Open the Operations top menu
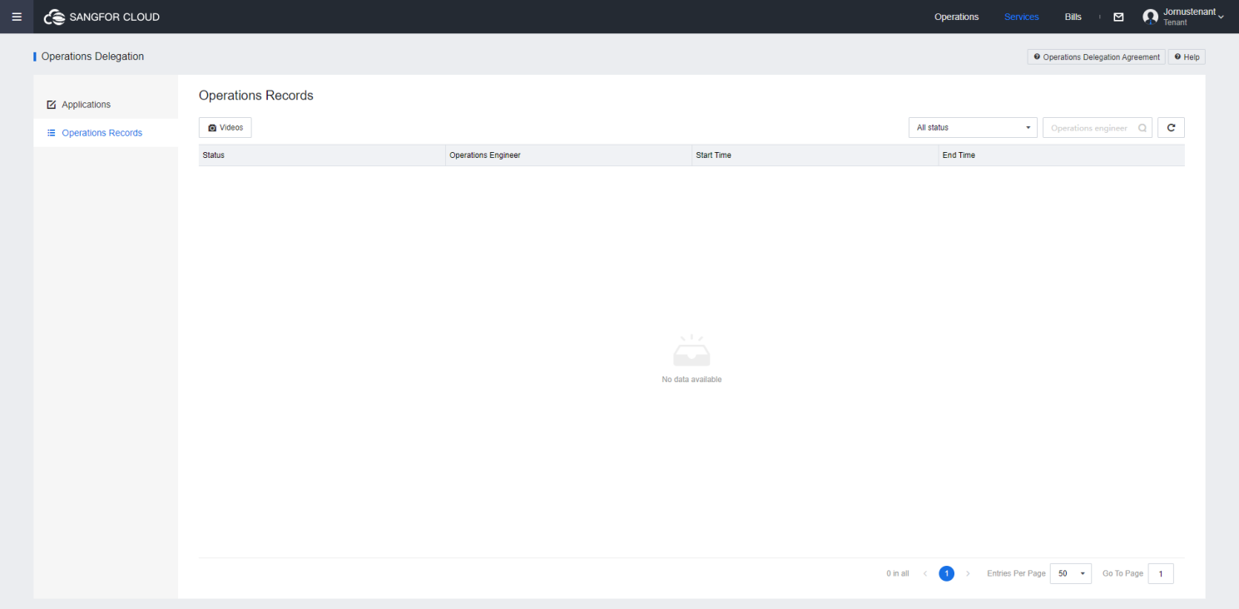 coord(956,17)
